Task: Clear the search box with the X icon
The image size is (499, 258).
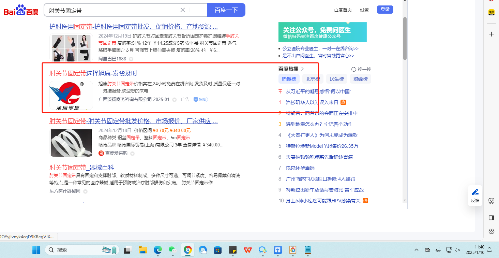Action: coord(183,10)
